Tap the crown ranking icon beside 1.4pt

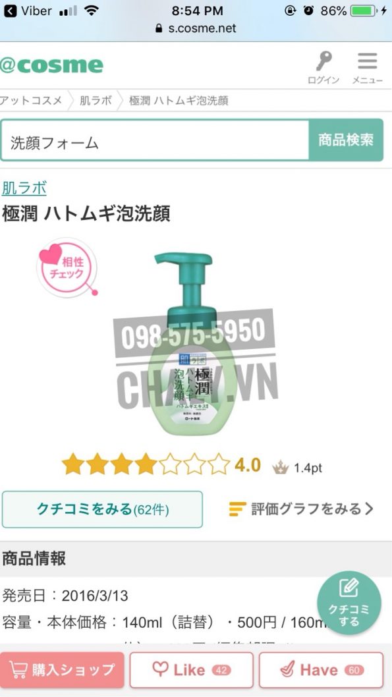tap(281, 466)
